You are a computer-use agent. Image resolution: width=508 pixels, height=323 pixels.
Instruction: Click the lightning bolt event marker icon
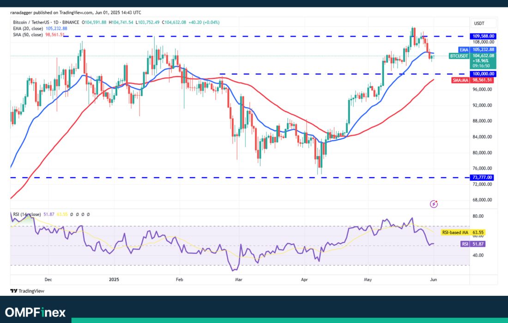pyautogui.click(x=434, y=203)
